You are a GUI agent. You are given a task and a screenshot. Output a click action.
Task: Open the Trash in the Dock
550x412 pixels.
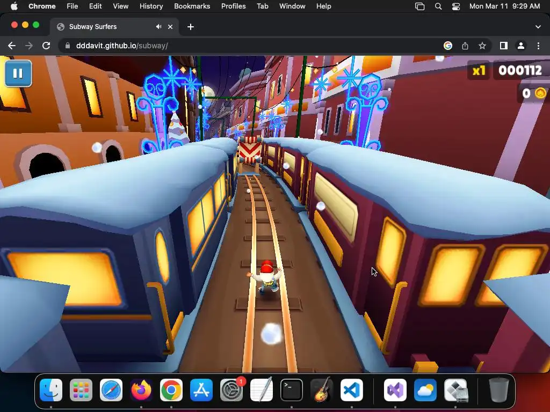[499, 390]
